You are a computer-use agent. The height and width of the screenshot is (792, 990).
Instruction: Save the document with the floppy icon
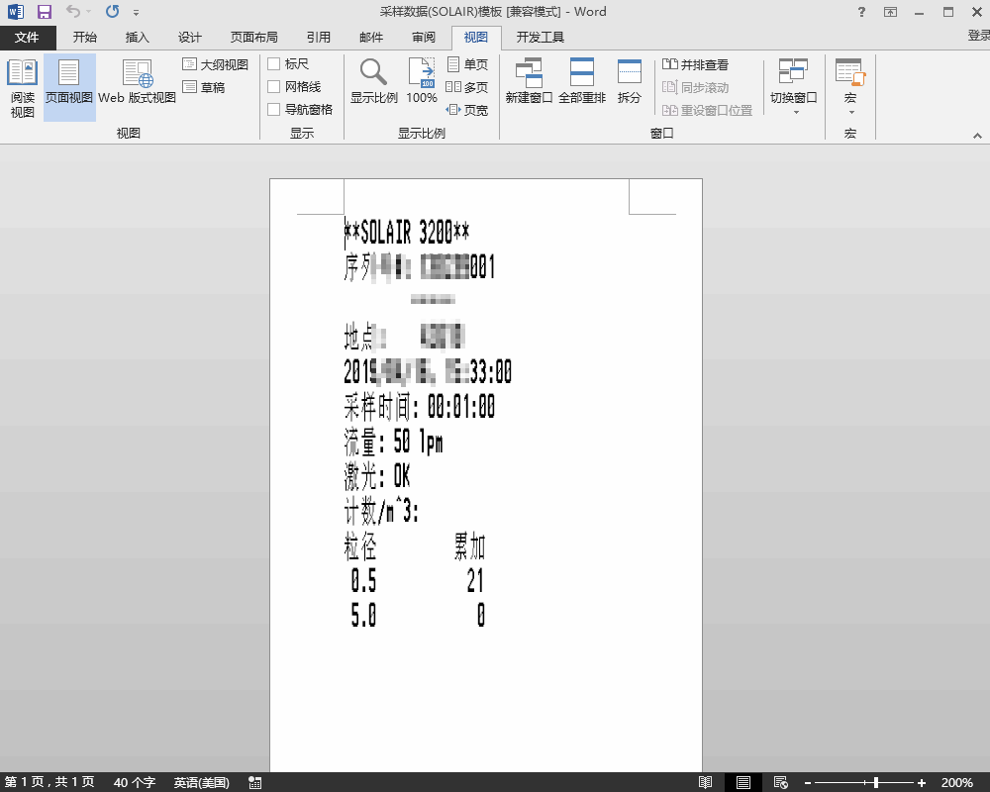click(45, 11)
